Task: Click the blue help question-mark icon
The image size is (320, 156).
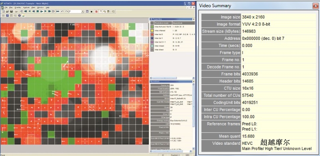Action: 20,16
